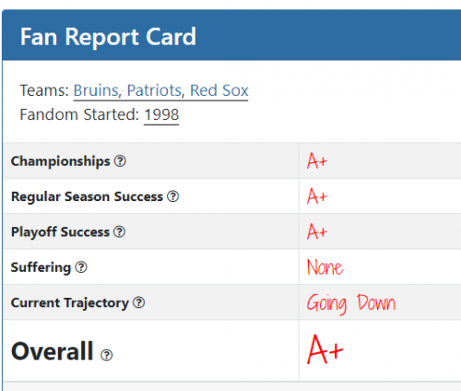Click the Championships row label

click(61, 161)
